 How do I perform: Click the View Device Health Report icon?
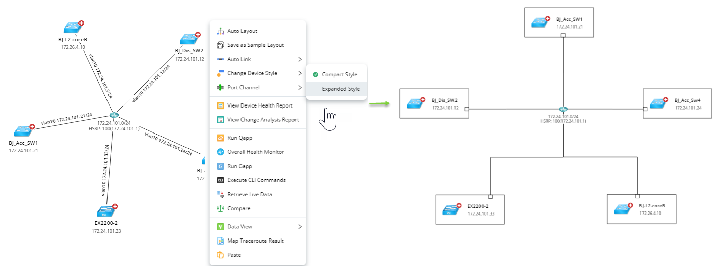(221, 106)
